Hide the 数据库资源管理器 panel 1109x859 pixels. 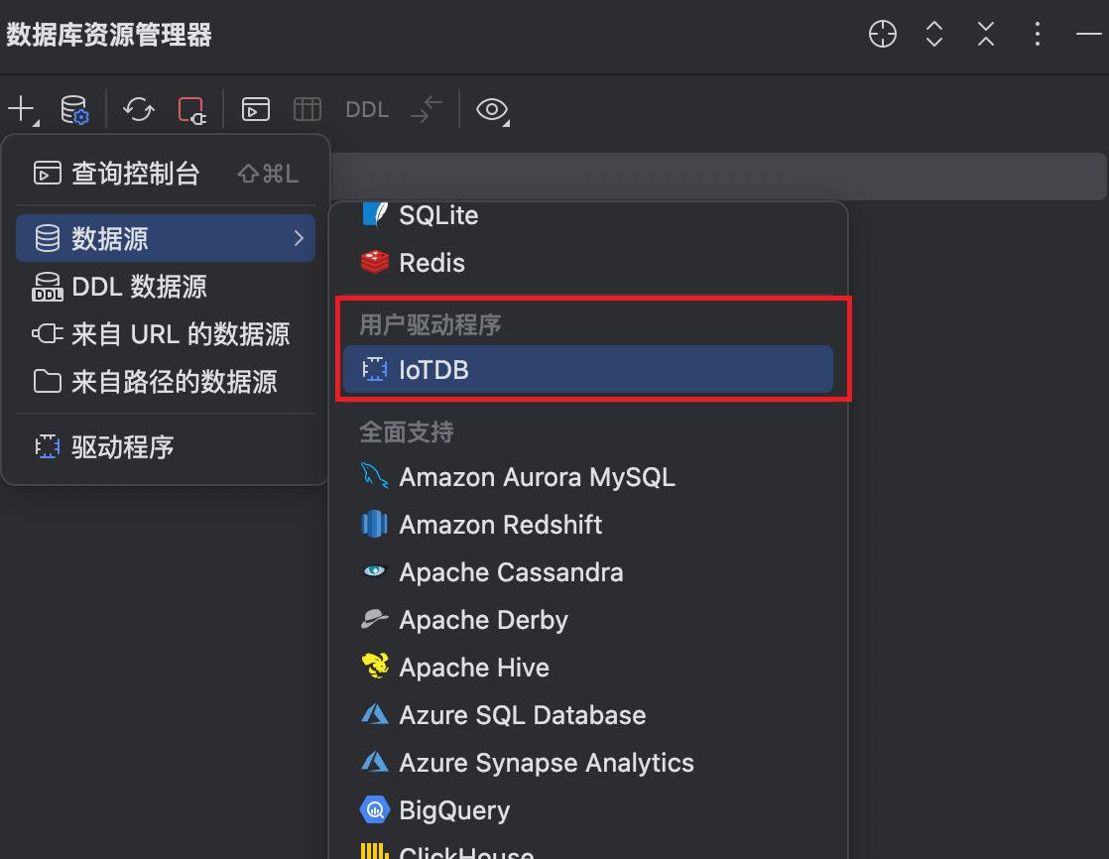point(1088,35)
